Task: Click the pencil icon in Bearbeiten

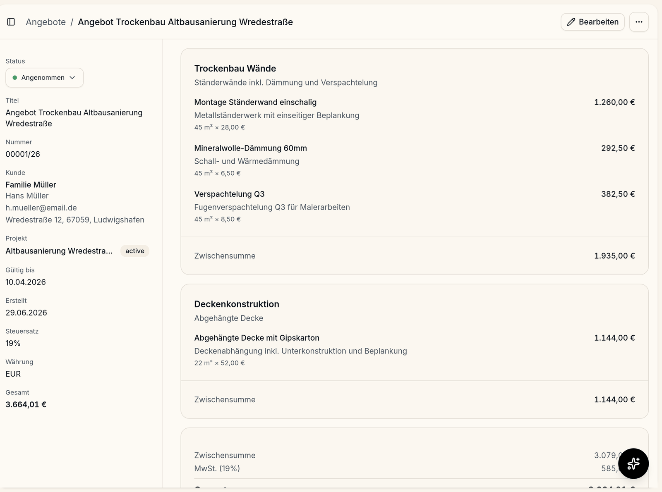Action: point(571,22)
